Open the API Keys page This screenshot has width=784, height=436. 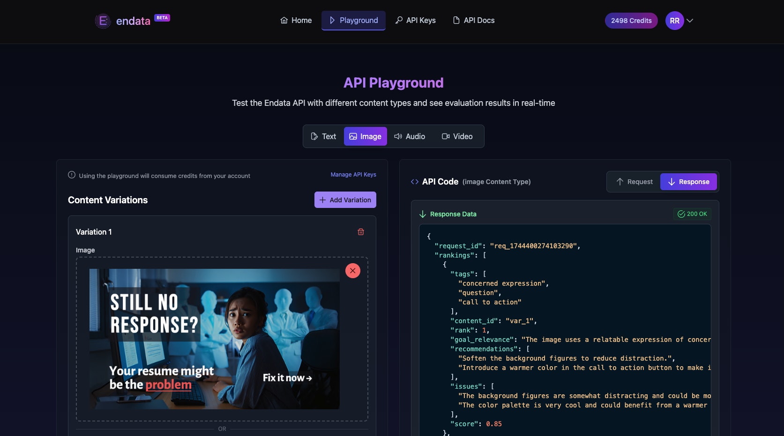point(415,21)
